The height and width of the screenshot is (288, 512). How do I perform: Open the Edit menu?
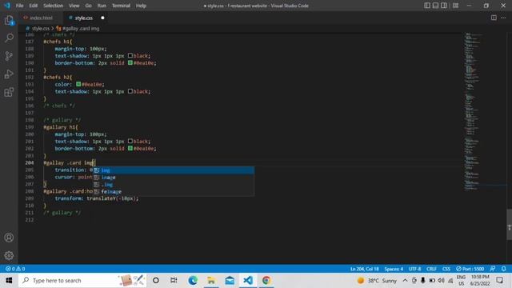point(34,6)
